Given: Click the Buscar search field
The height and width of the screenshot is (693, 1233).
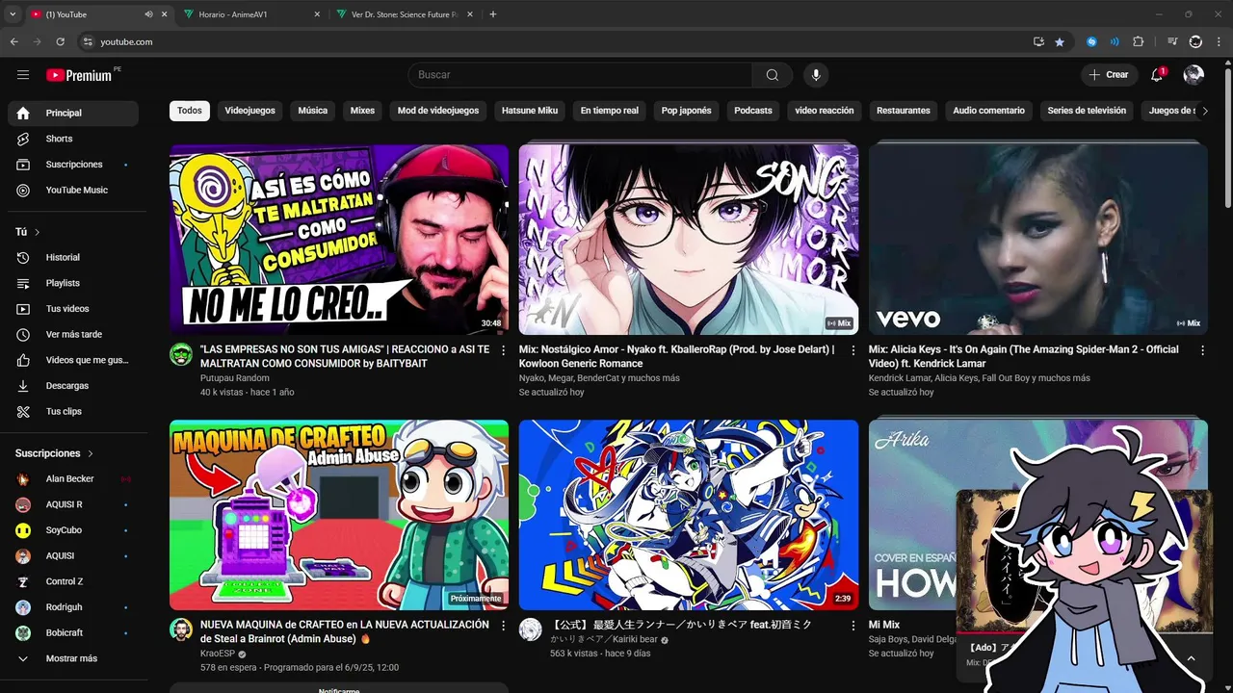Looking at the screenshot, I should coord(580,75).
